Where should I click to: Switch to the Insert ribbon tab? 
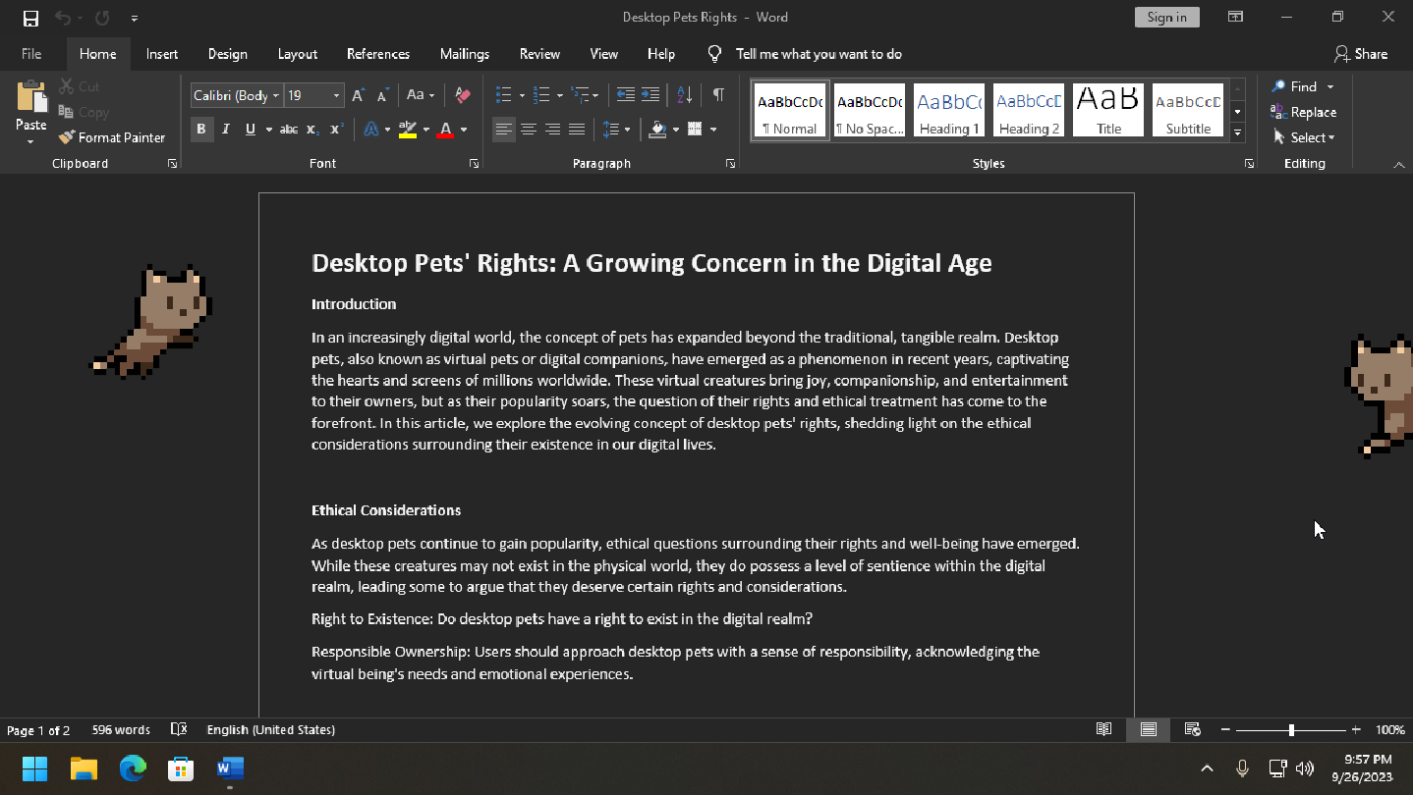pyautogui.click(x=162, y=54)
